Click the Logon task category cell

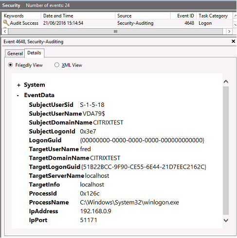(x=205, y=23)
